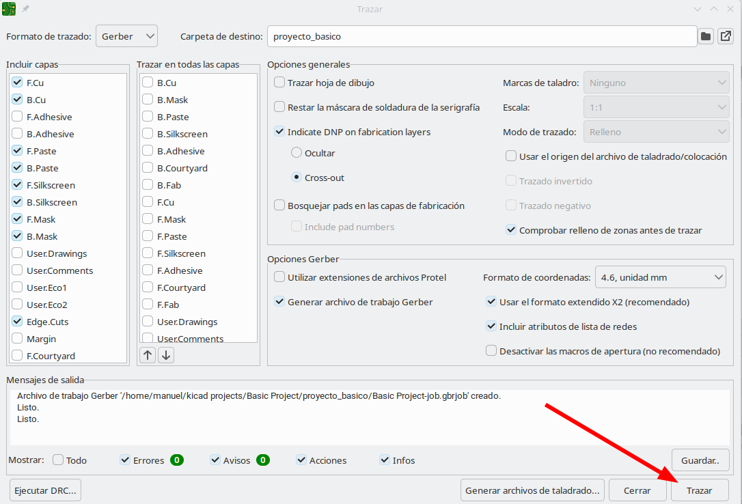
Task: Enable the F.Adhesive layer checkbox
Action: point(18,117)
